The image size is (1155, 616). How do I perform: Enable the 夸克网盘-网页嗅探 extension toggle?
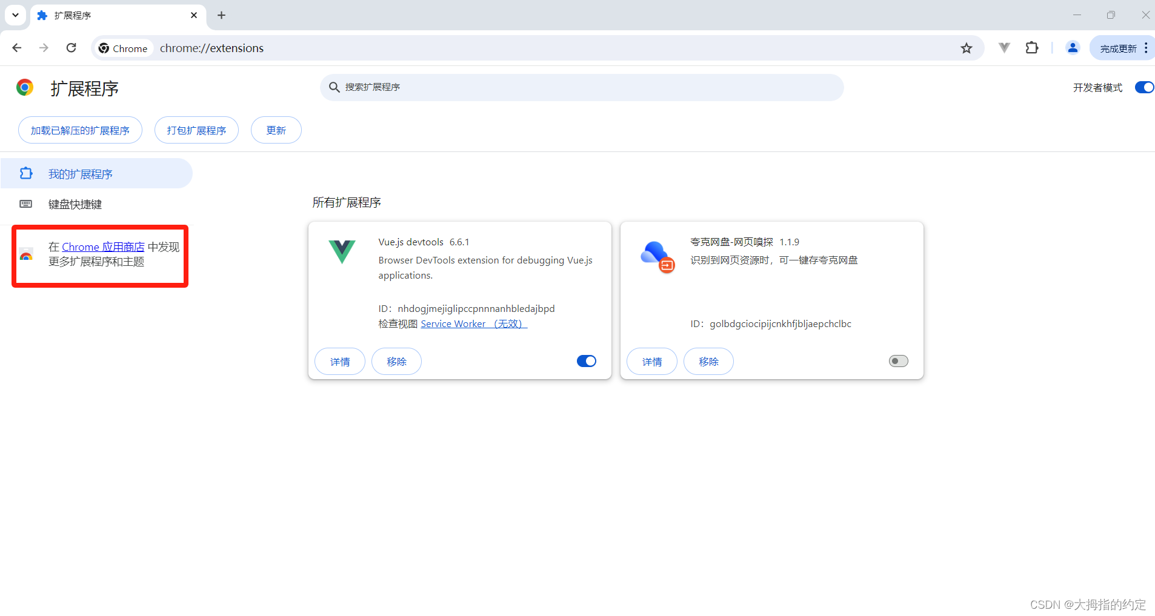[898, 361]
